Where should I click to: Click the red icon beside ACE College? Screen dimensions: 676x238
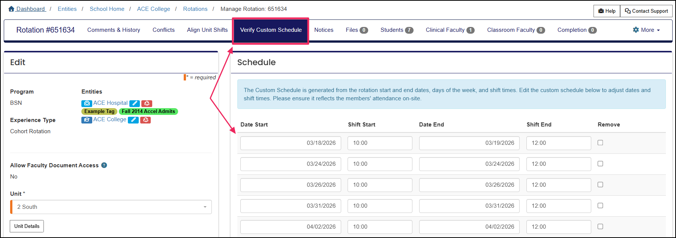click(145, 120)
